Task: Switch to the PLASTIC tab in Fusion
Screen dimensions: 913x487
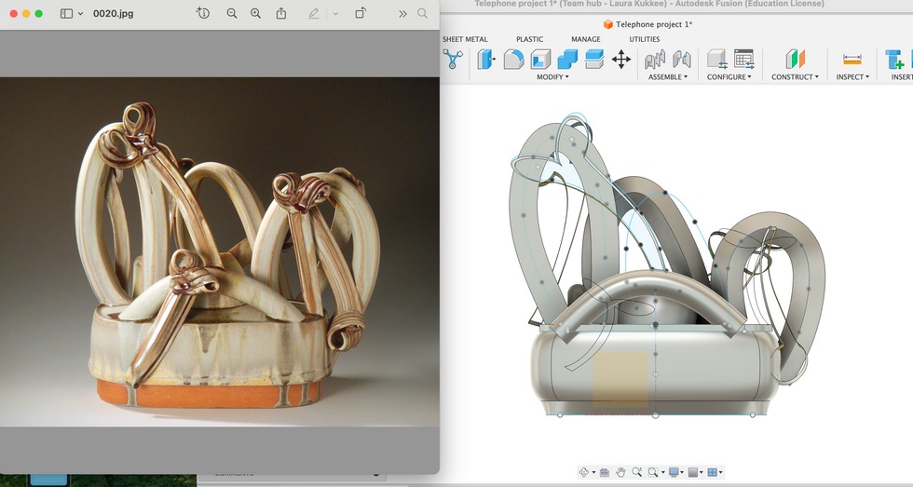Action: [x=529, y=39]
